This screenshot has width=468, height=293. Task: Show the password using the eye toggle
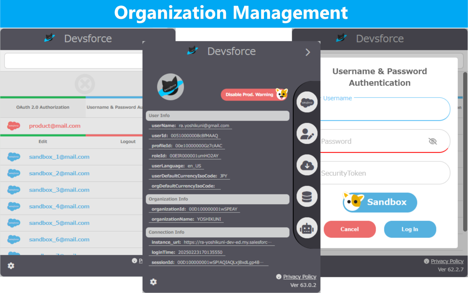click(x=433, y=141)
